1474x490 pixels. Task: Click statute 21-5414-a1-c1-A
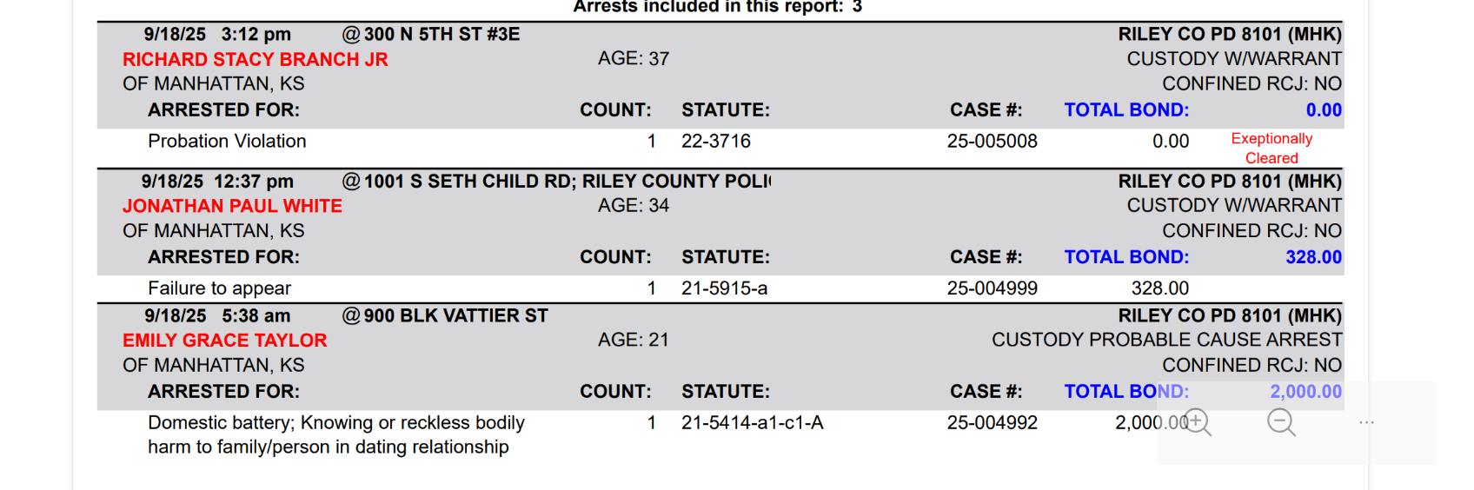[752, 423]
